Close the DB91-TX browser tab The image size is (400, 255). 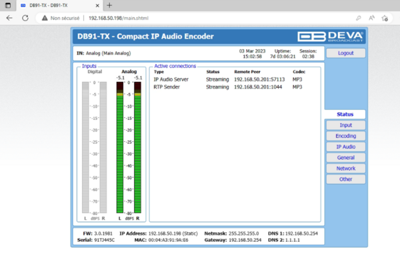click(97, 5)
